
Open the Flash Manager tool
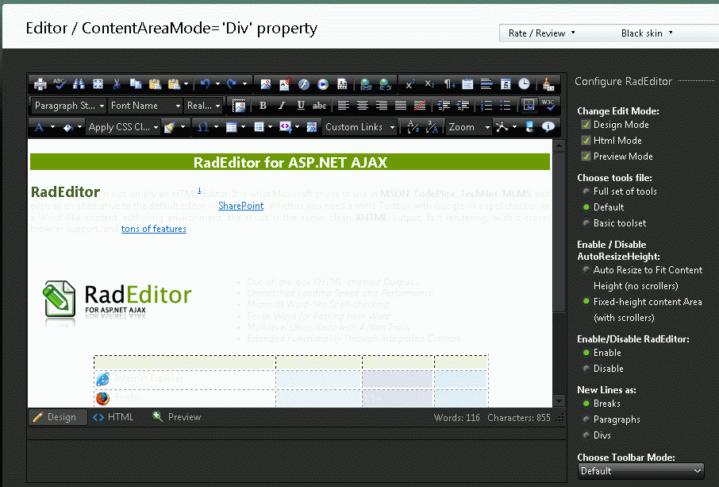(x=304, y=84)
